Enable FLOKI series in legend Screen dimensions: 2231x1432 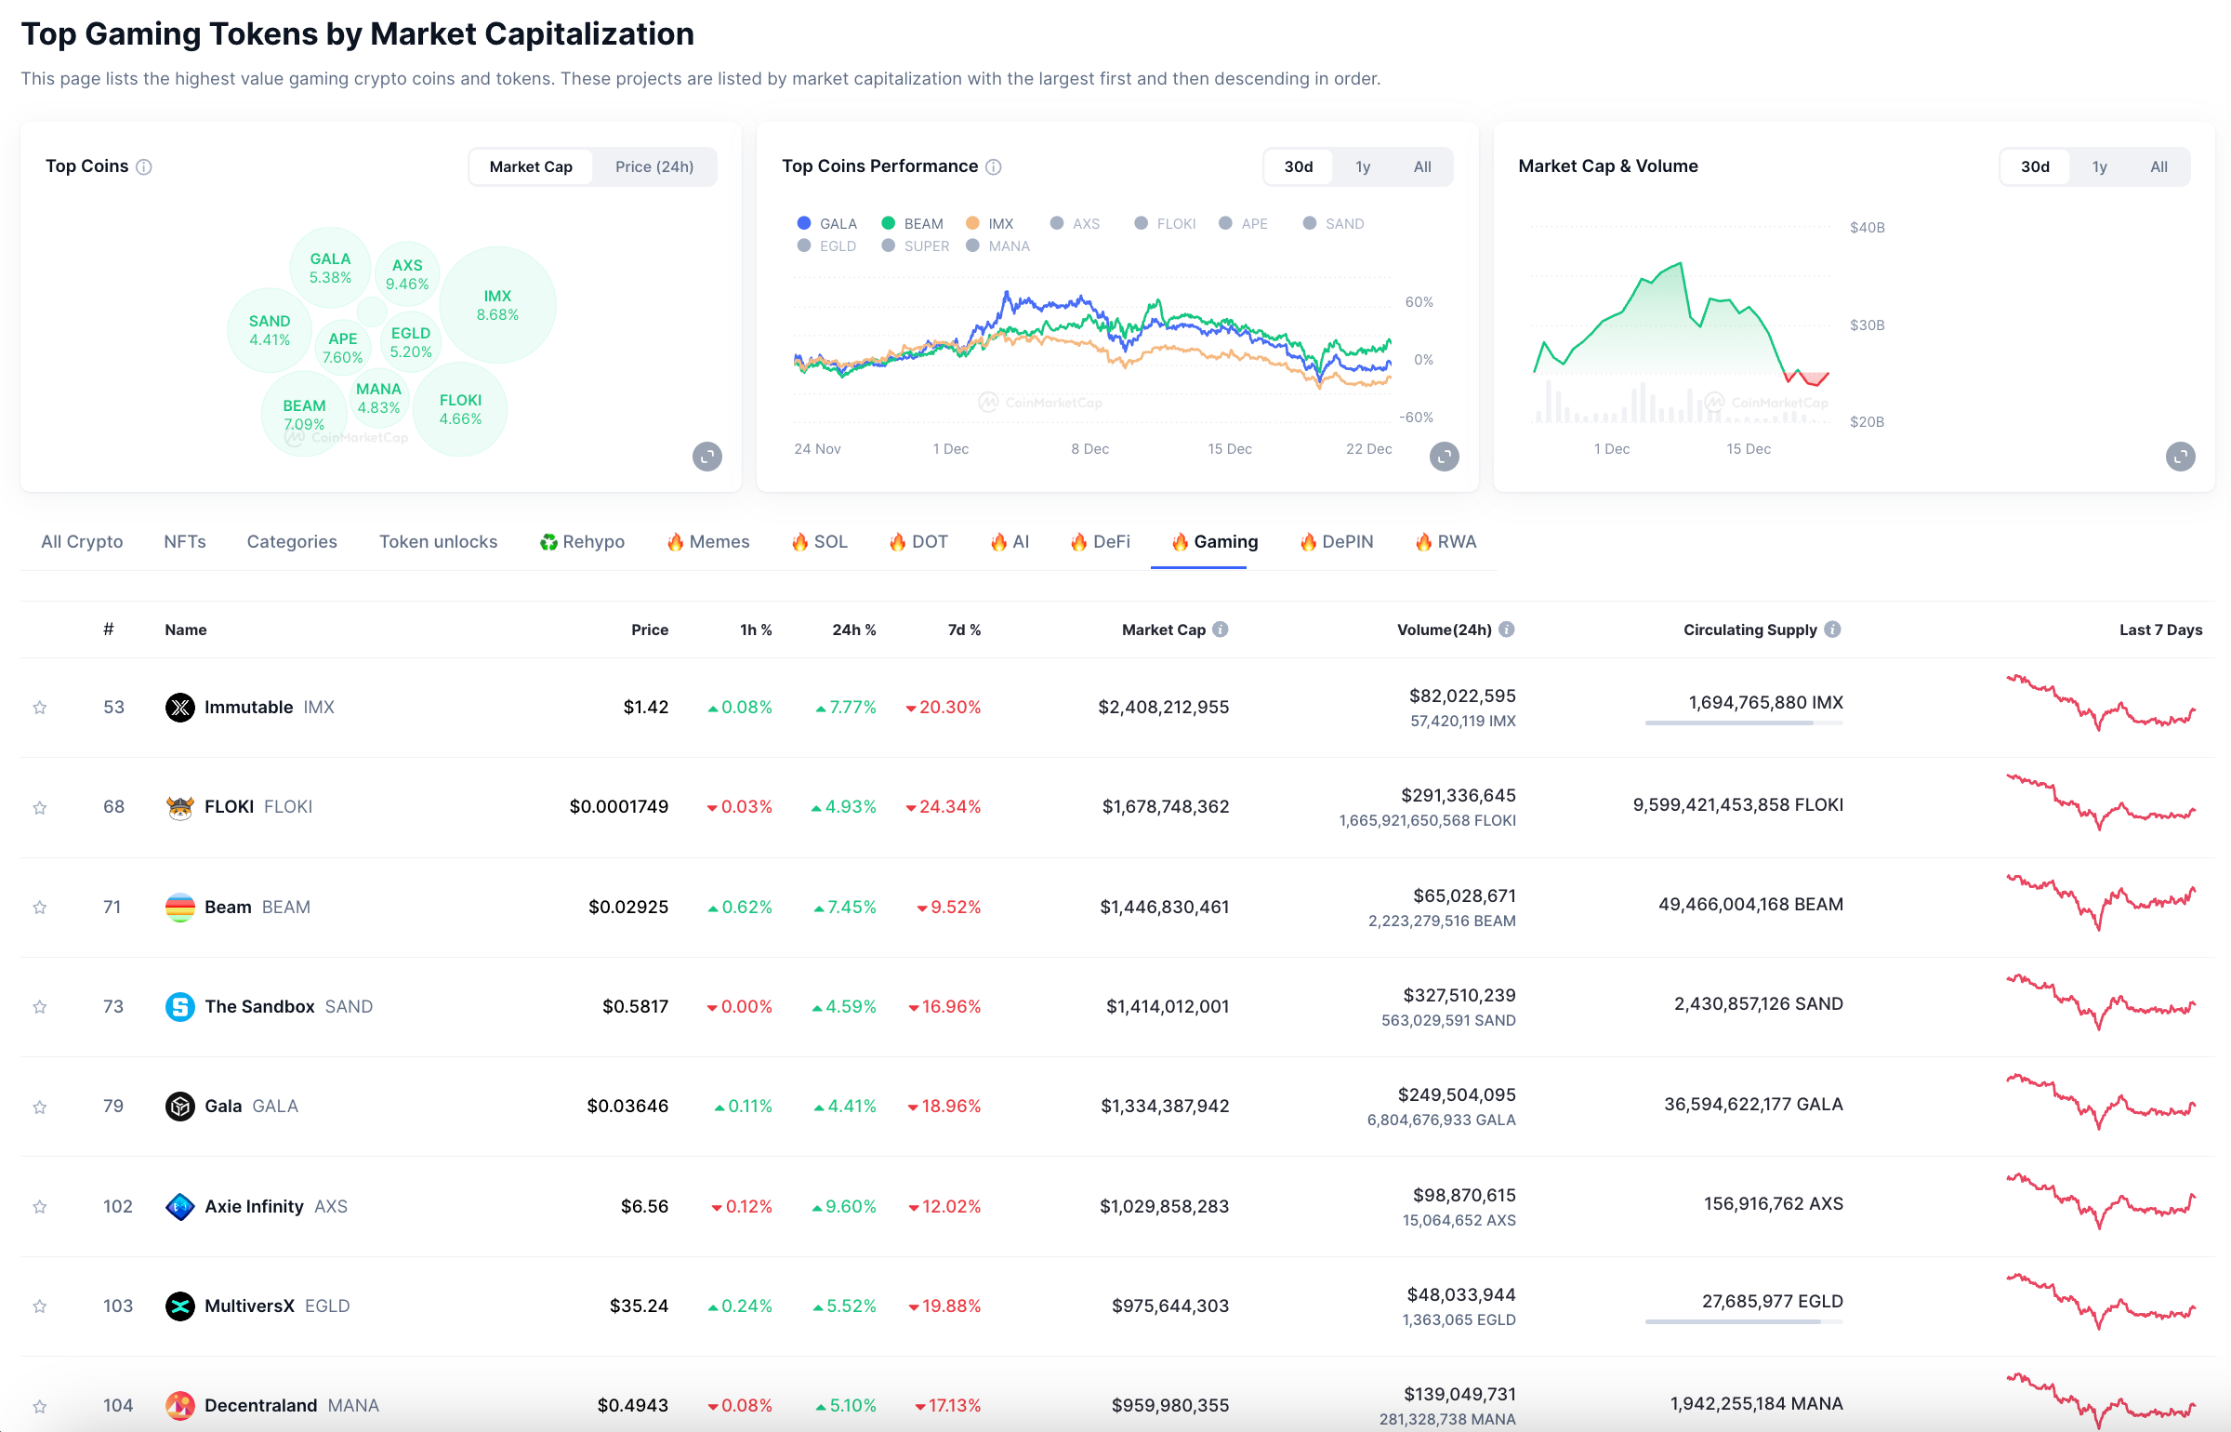pyautogui.click(x=1165, y=224)
